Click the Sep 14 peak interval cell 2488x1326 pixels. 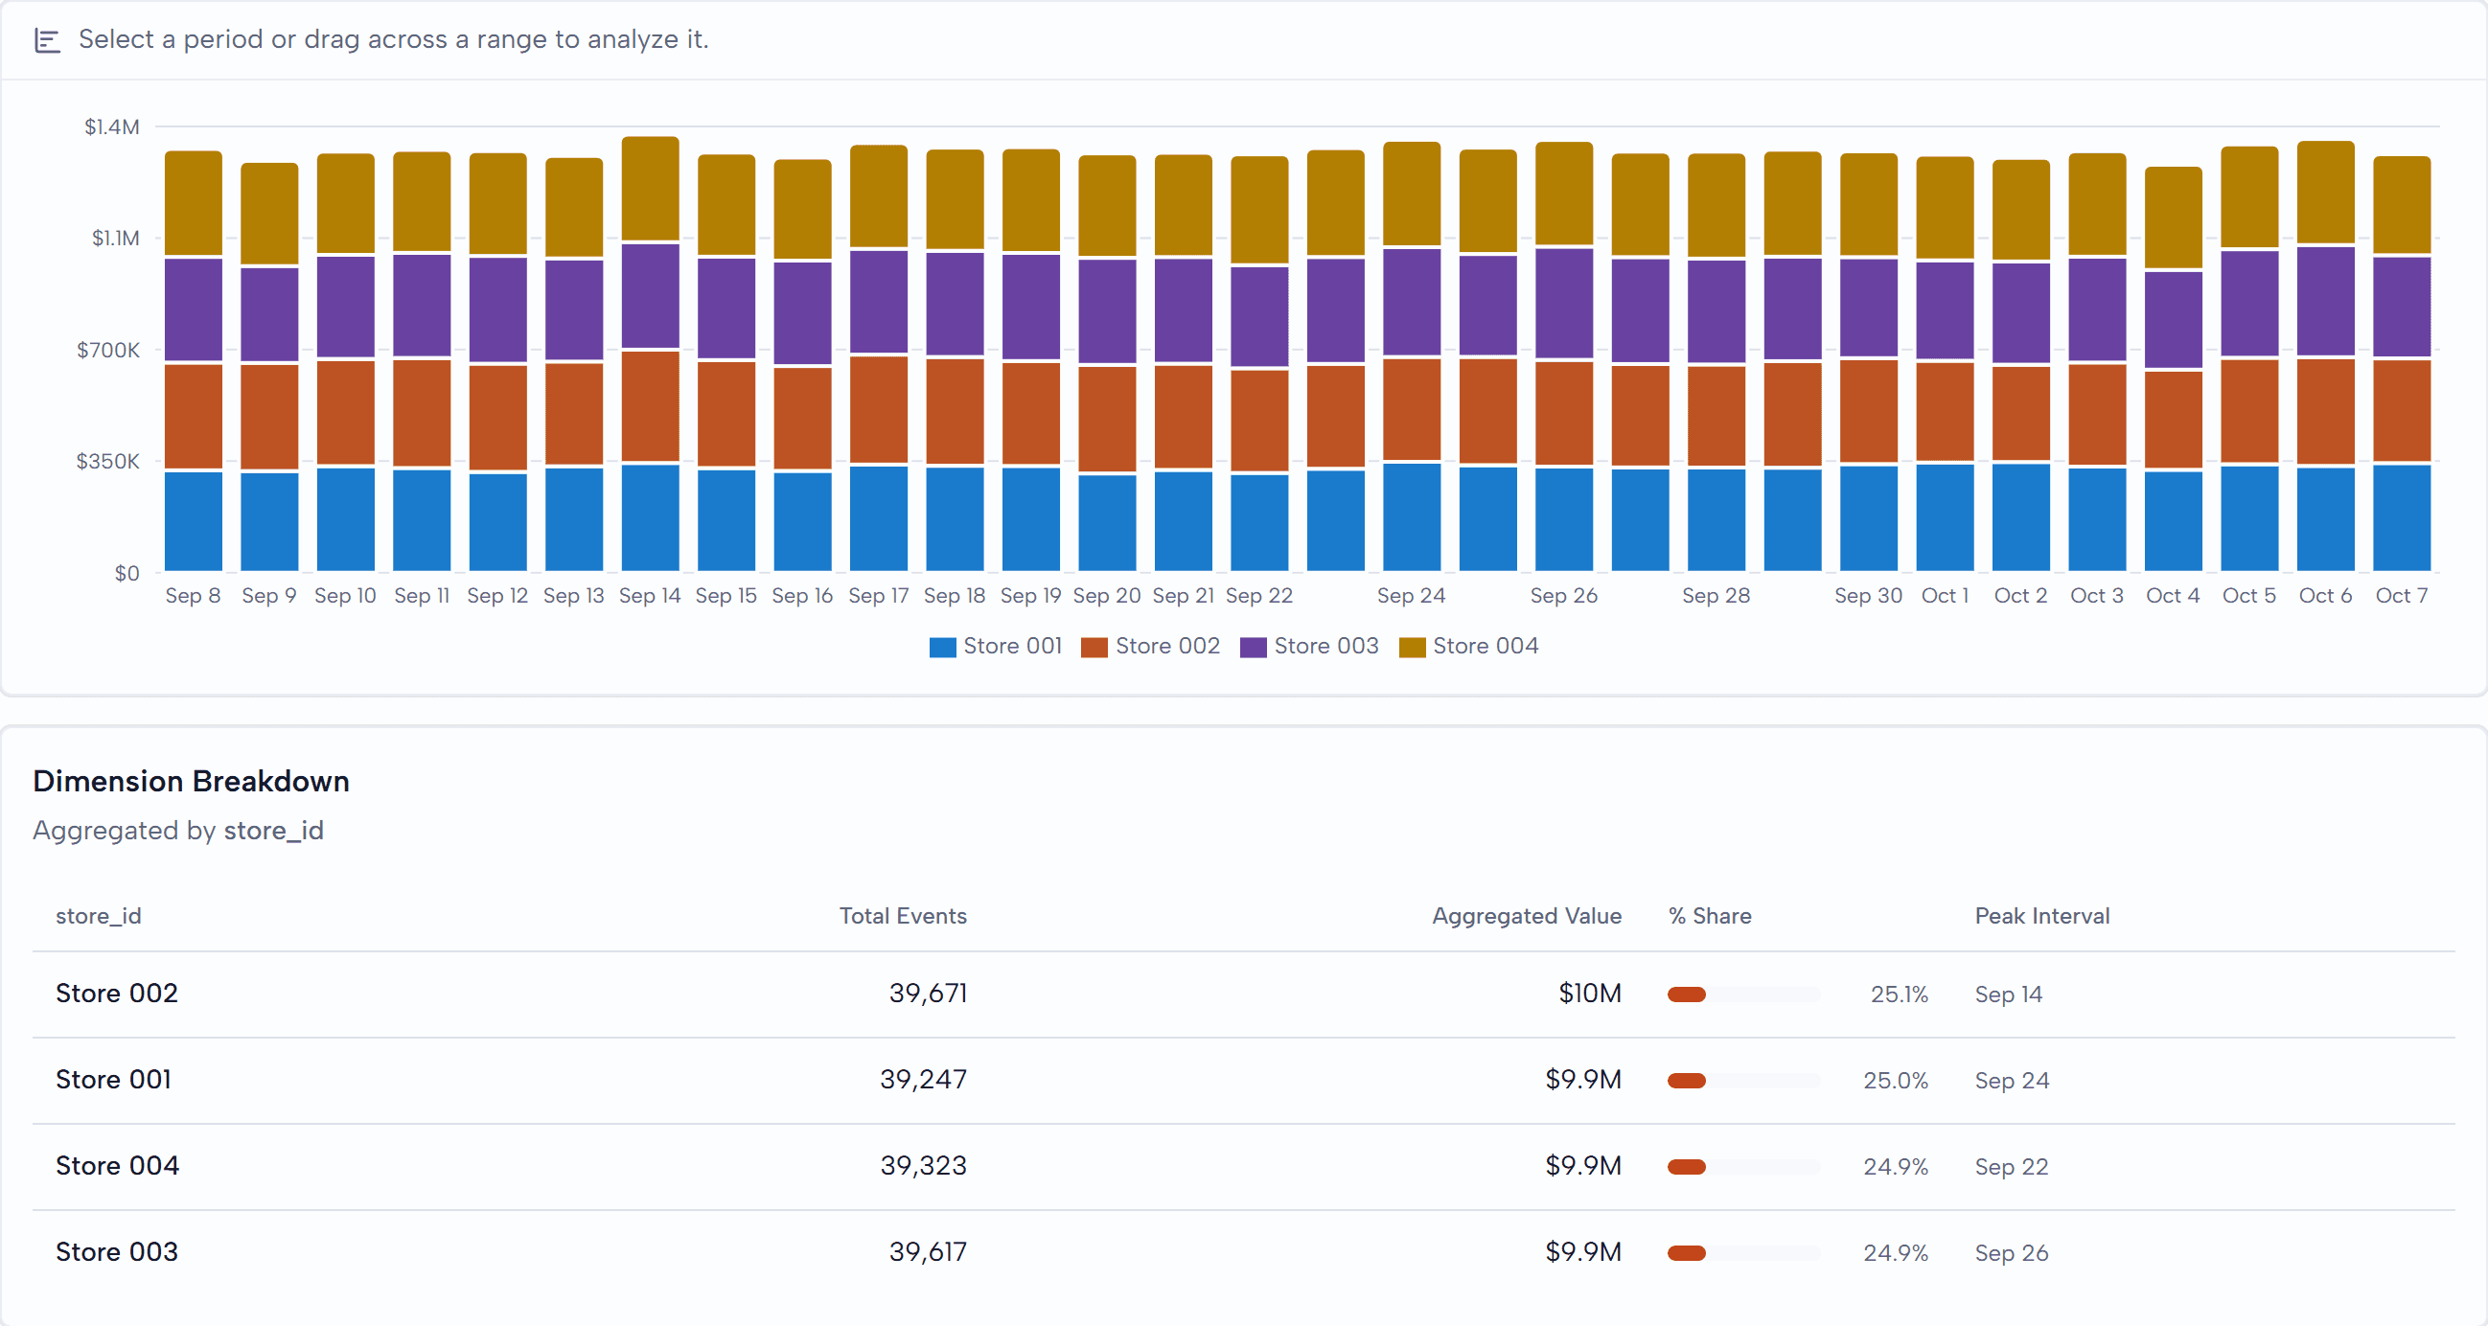click(2008, 994)
